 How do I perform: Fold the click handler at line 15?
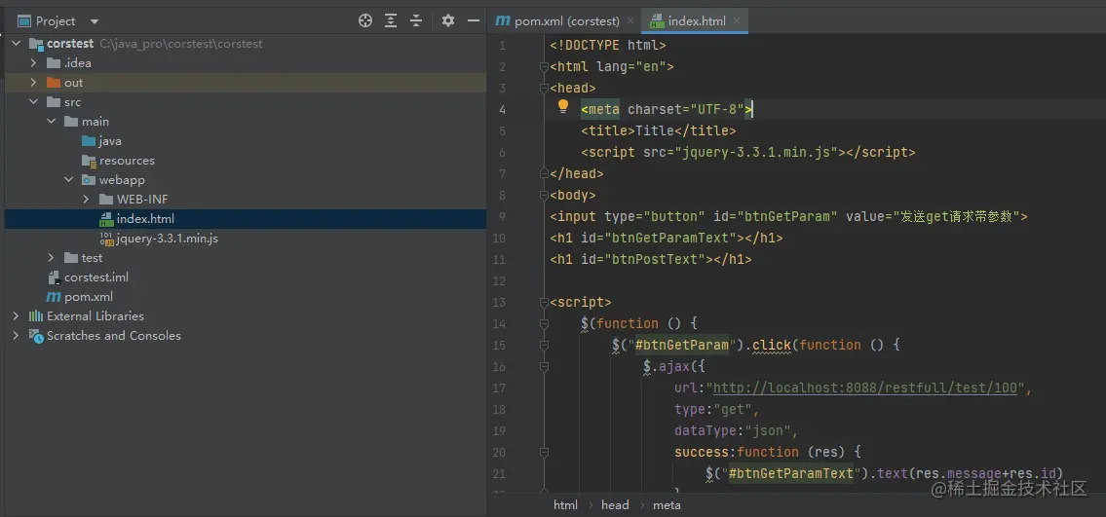(544, 345)
